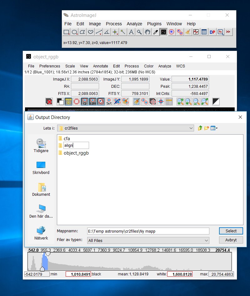
Task: Go to Nätverk network shortcut
Action: [x=41, y=233]
